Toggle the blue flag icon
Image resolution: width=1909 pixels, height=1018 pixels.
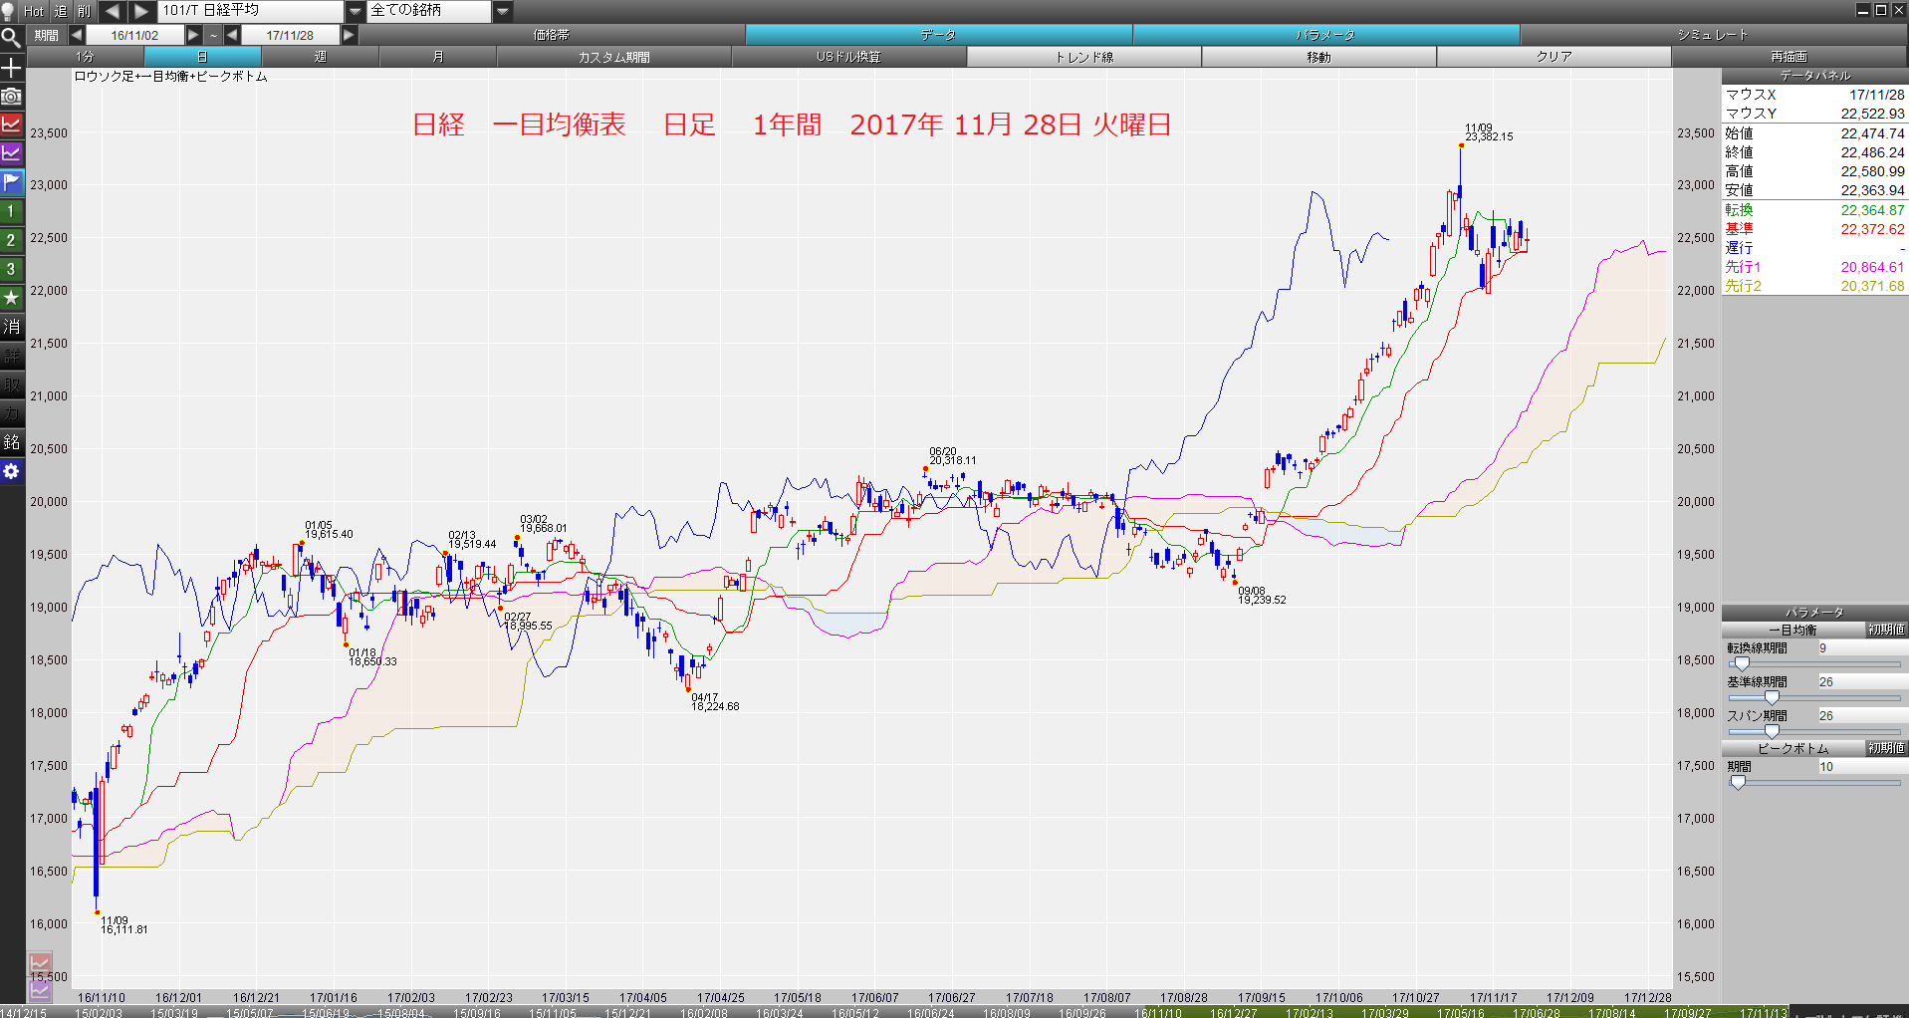point(11,182)
